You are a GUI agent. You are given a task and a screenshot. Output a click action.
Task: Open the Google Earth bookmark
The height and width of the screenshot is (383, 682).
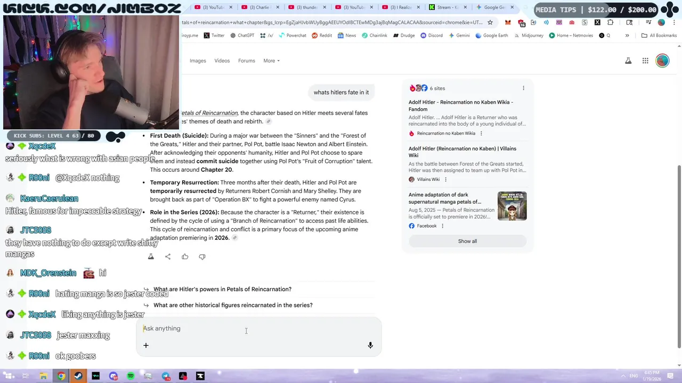pyautogui.click(x=491, y=35)
